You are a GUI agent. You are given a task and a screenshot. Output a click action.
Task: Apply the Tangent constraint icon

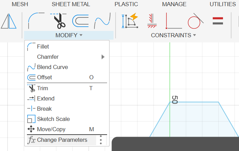pyautogui.click(x=196, y=21)
